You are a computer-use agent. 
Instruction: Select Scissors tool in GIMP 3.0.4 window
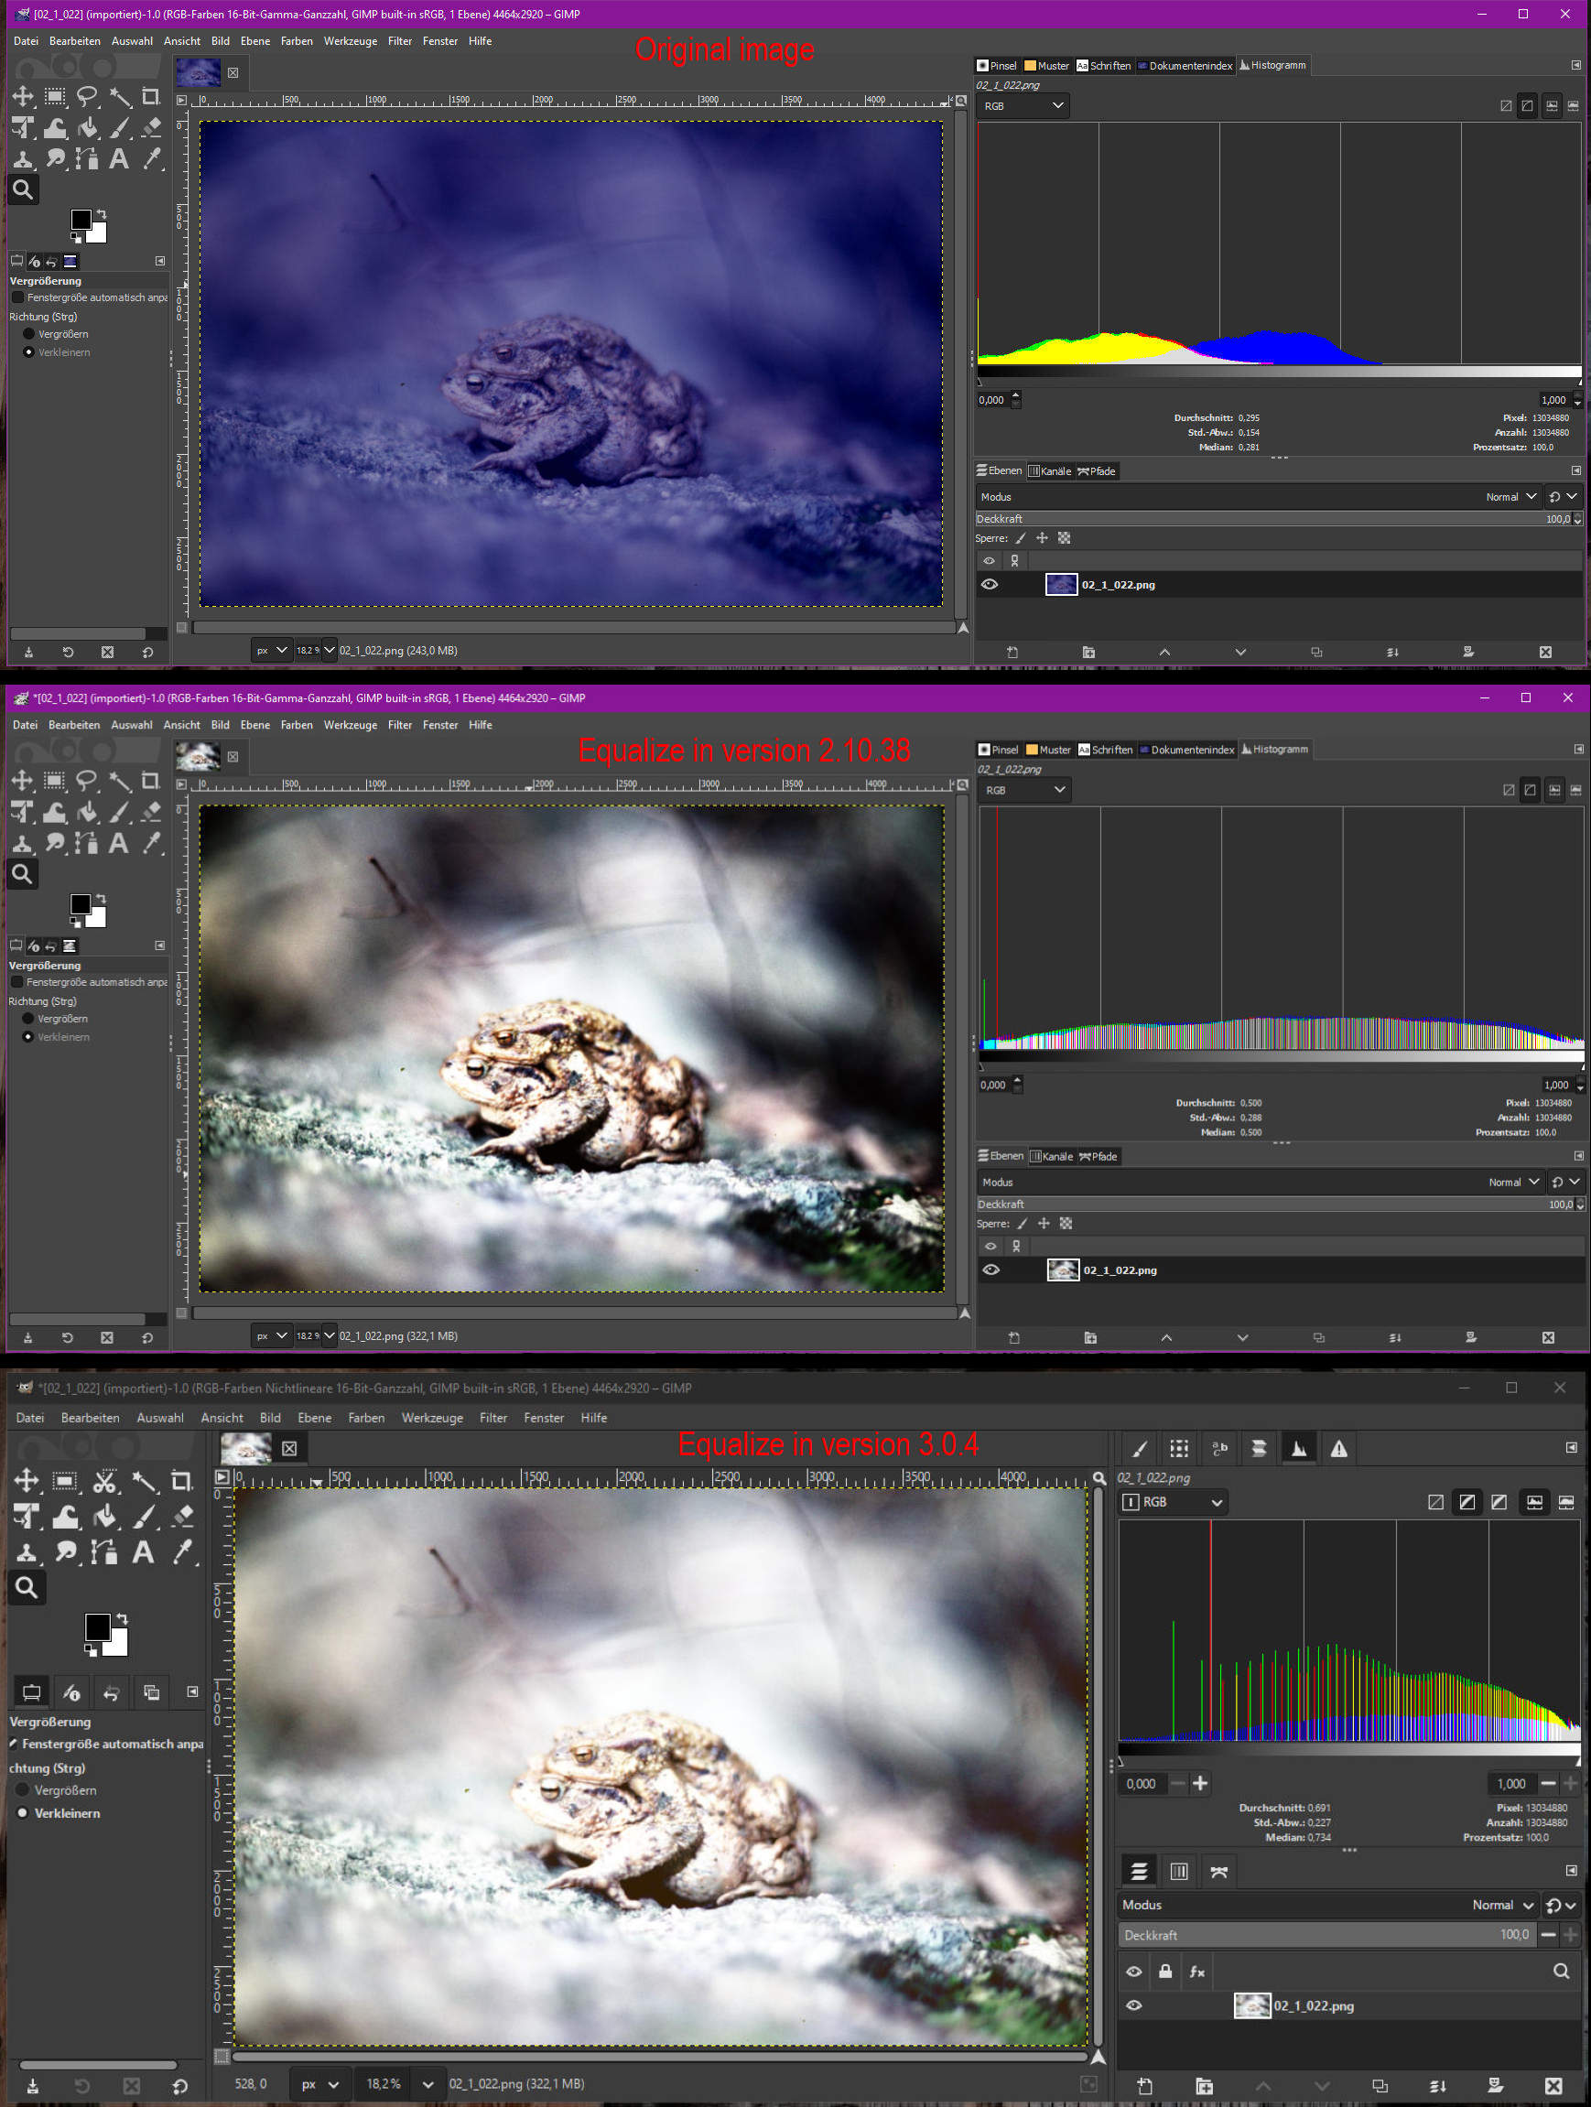tap(104, 1481)
